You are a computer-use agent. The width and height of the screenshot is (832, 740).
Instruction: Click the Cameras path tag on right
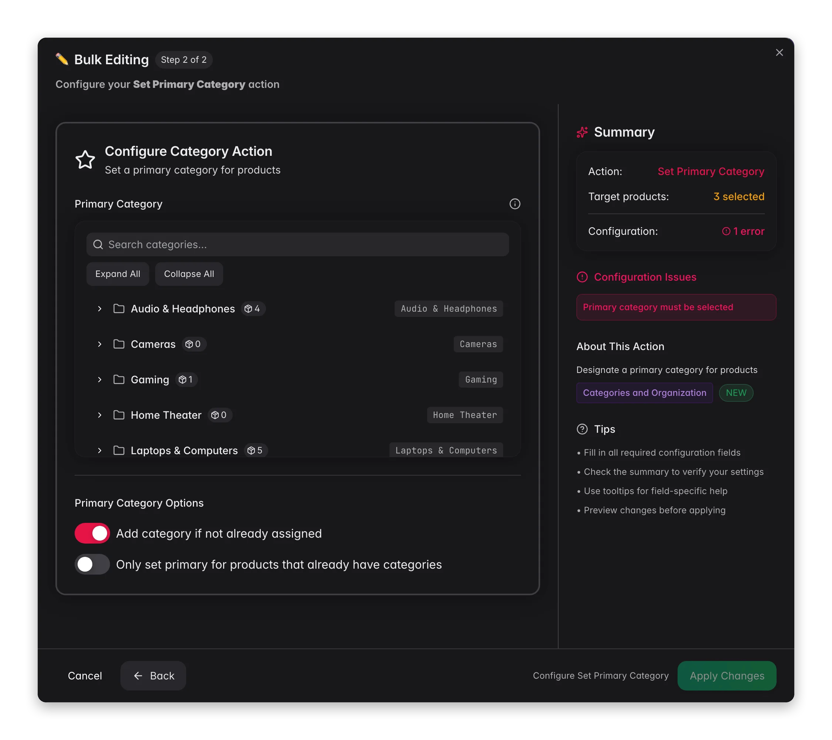point(478,344)
